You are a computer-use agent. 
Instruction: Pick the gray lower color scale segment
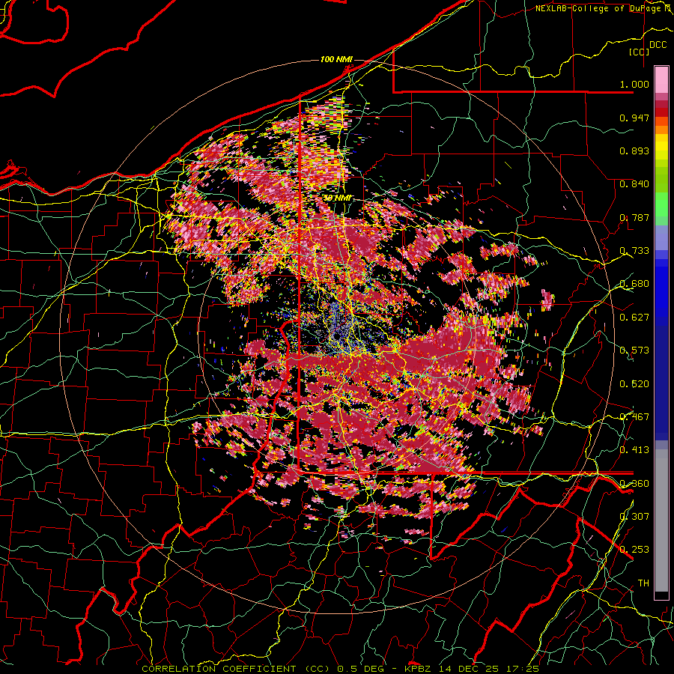pyautogui.click(x=661, y=520)
